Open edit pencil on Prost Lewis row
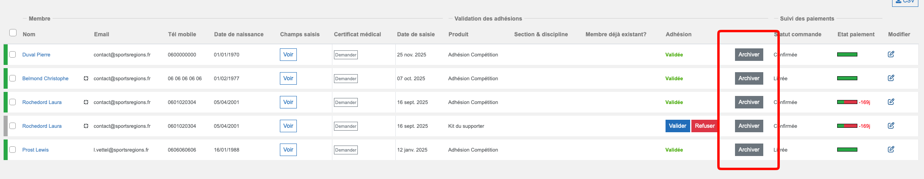924x179 pixels. (891, 150)
